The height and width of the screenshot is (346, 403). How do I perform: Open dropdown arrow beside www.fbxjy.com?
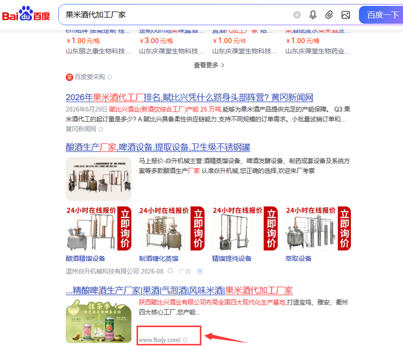[x=185, y=340]
